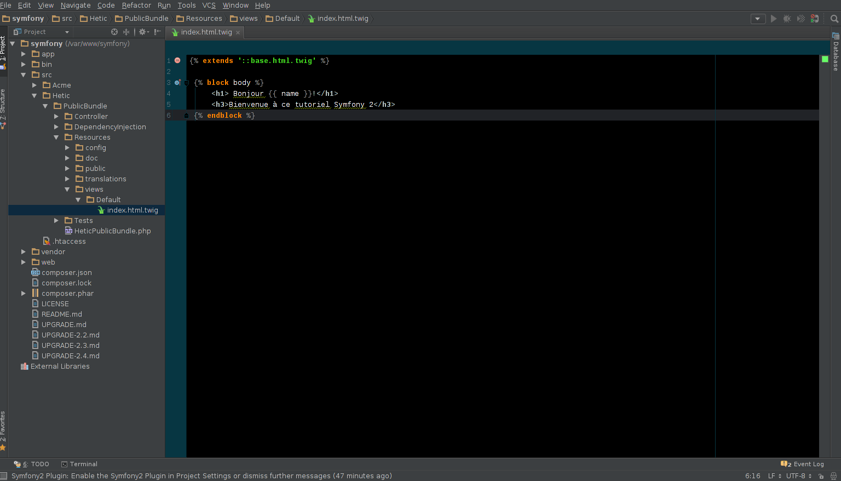The image size is (841, 481).
Task: Collapse all in Project panel
Action: [x=126, y=32]
